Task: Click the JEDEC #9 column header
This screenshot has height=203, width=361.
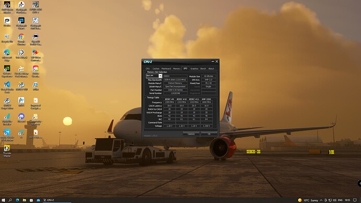Action: [169, 99]
